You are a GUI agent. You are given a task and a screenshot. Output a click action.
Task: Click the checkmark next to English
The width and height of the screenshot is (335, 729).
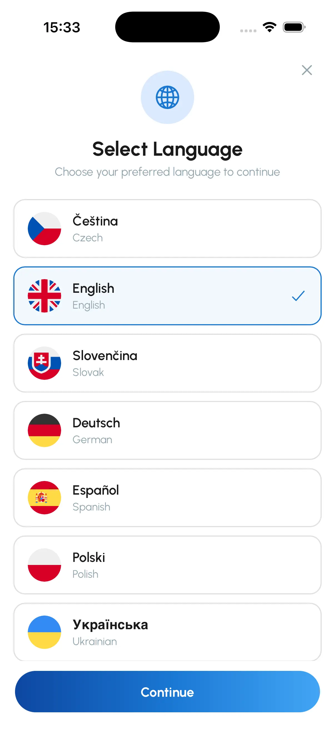(298, 296)
